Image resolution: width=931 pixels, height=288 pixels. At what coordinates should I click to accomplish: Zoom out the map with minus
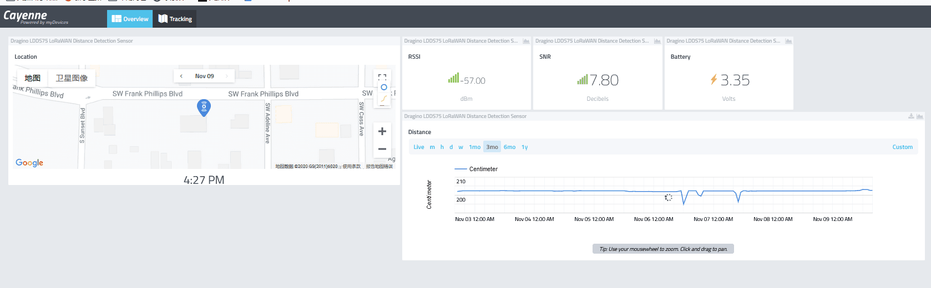382,149
